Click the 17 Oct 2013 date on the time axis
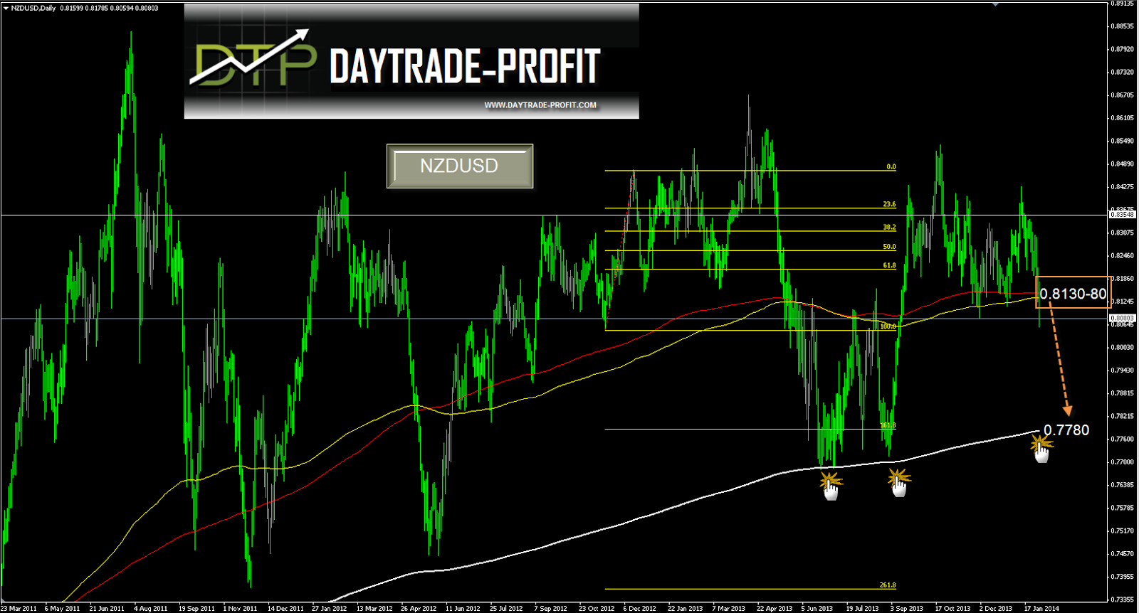Image resolution: width=1139 pixels, height=613 pixels. pyautogui.click(x=952, y=609)
